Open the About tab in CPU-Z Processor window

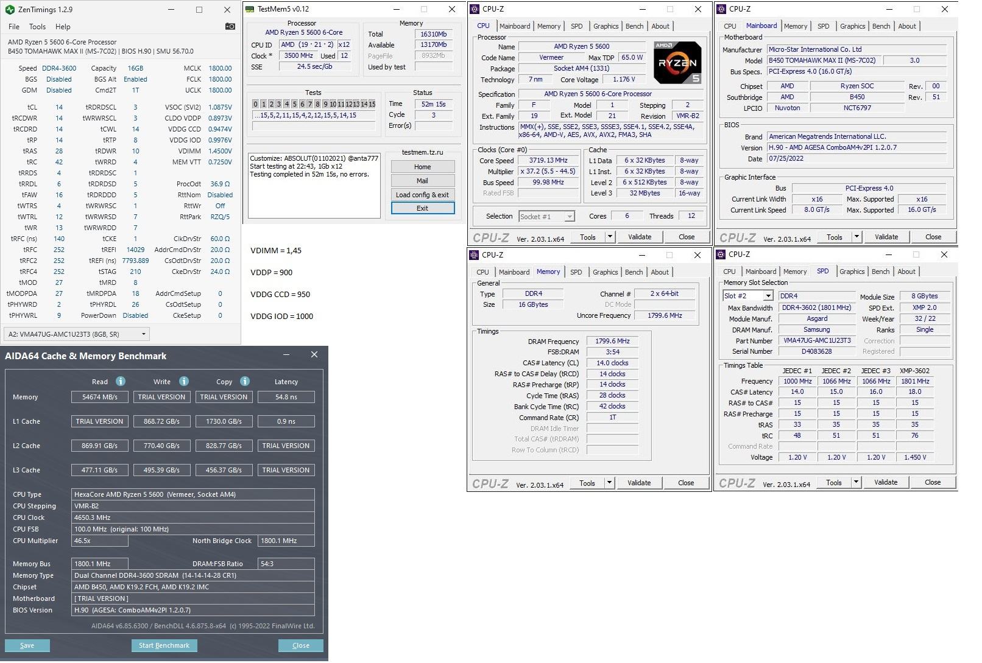click(660, 26)
